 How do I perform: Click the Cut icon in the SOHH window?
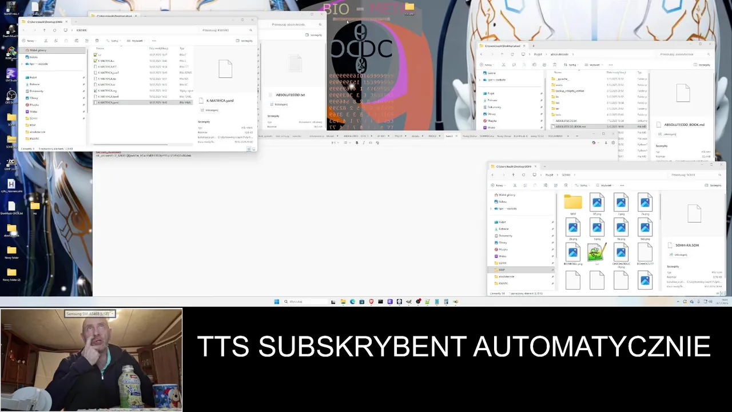515,185
